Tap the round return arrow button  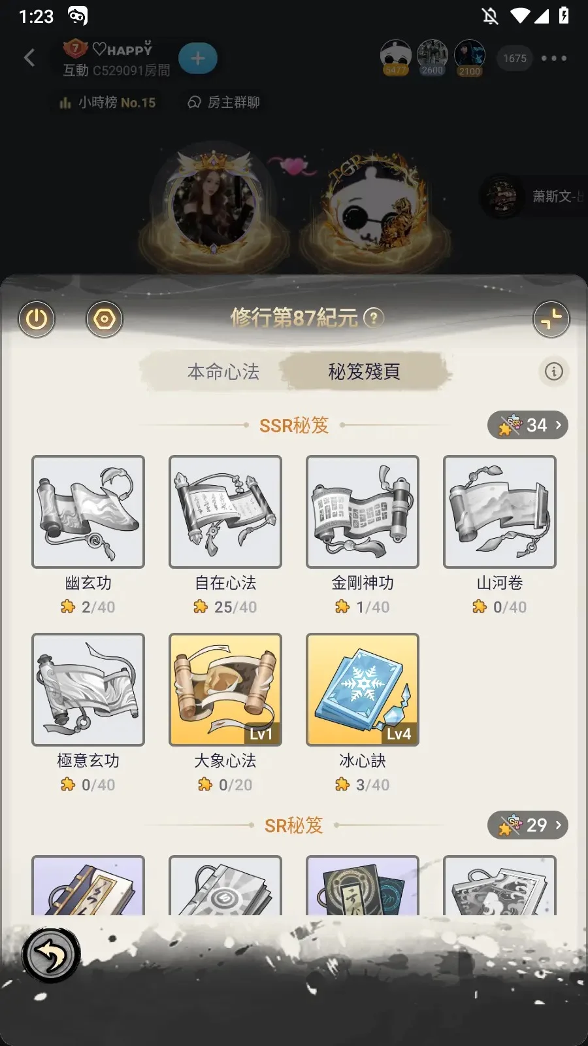[51, 955]
